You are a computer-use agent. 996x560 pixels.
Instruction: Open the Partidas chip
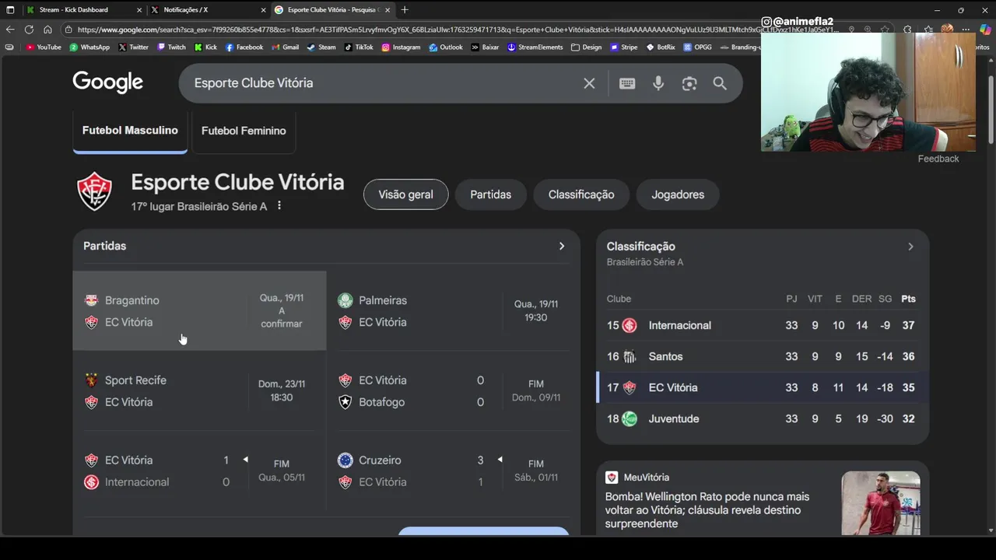(490, 194)
